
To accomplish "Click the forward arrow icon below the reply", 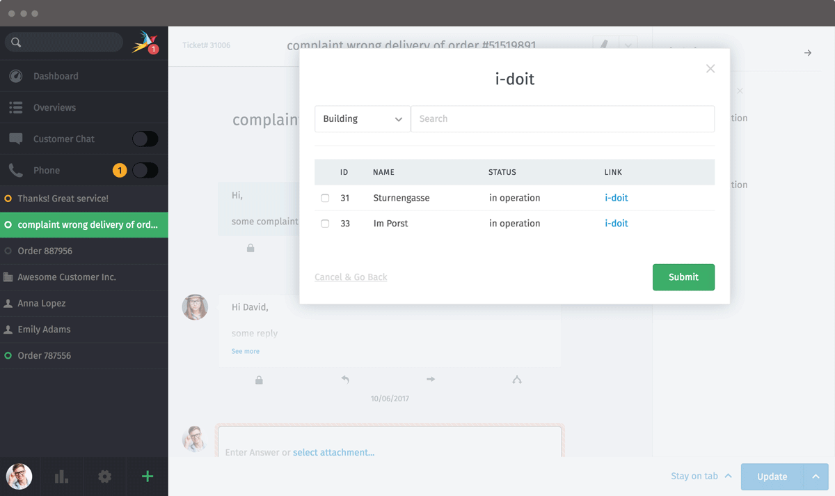I will (x=431, y=380).
